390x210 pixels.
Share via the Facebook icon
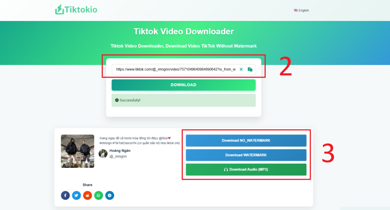point(65,196)
